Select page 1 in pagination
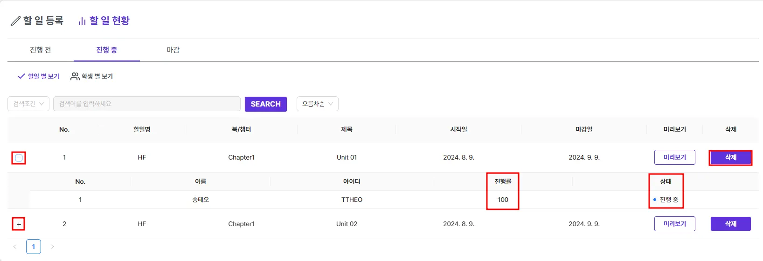 click(34, 247)
